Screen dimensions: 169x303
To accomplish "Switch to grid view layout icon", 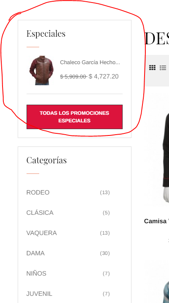I will point(153,68).
